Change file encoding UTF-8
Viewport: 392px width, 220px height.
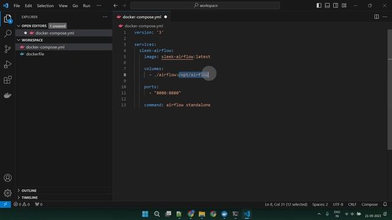tap(337, 204)
